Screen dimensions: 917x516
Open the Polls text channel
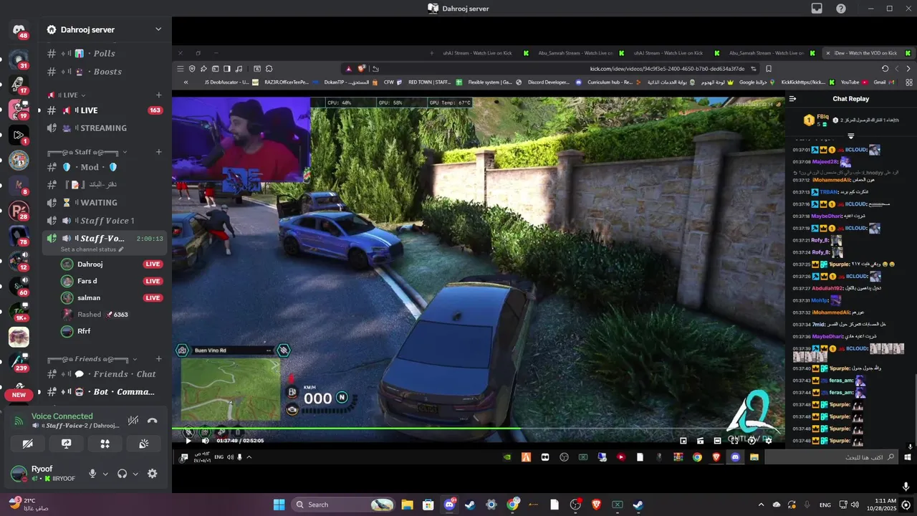point(105,54)
